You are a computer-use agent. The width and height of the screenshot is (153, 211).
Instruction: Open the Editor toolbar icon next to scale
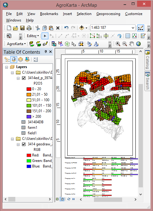click(141, 28)
